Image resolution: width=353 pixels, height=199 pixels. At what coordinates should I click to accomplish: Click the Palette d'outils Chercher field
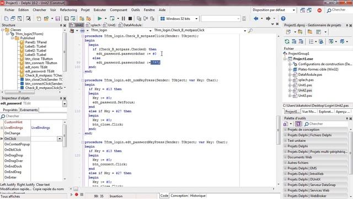[x=326, y=124]
